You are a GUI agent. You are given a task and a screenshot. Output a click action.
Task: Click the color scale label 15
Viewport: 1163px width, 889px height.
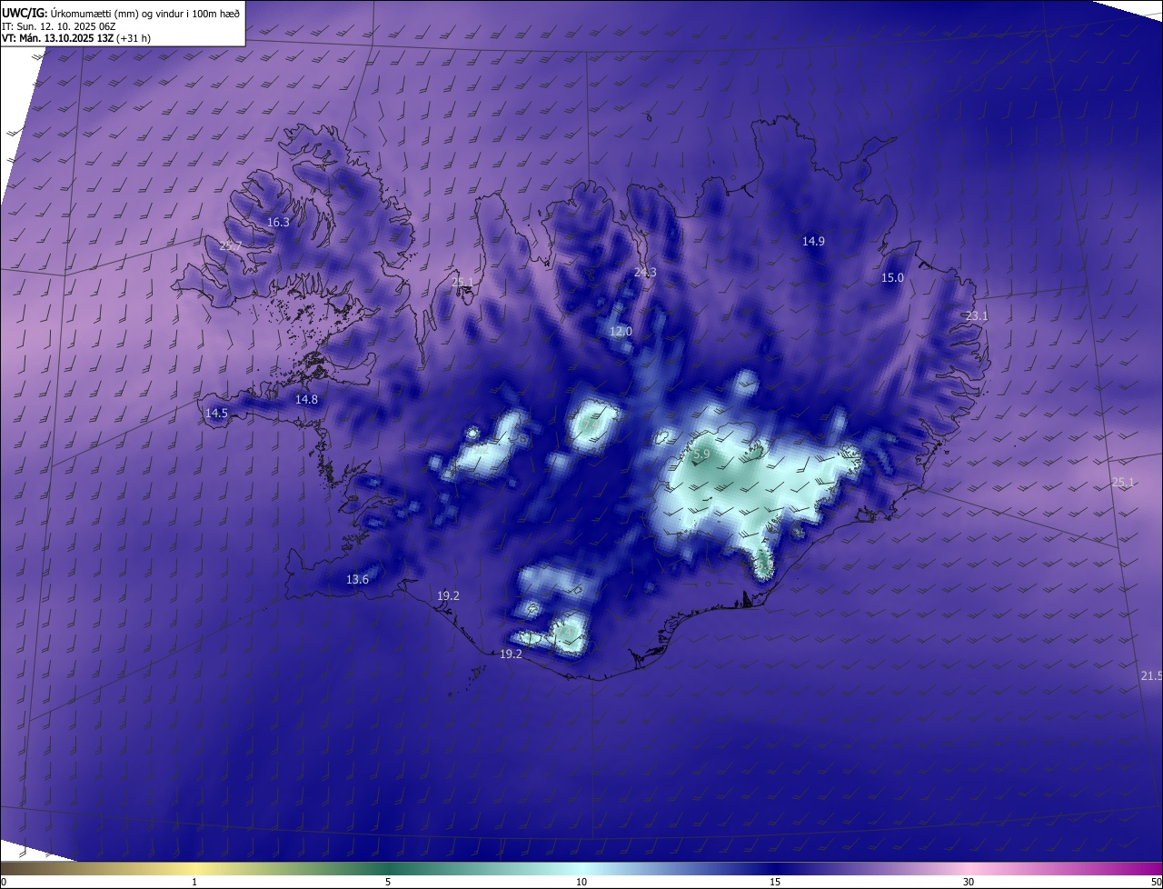[x=775, y=882]
